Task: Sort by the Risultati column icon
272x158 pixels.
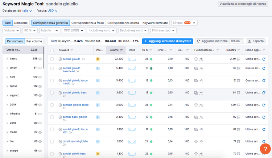Action: (239, 50)
